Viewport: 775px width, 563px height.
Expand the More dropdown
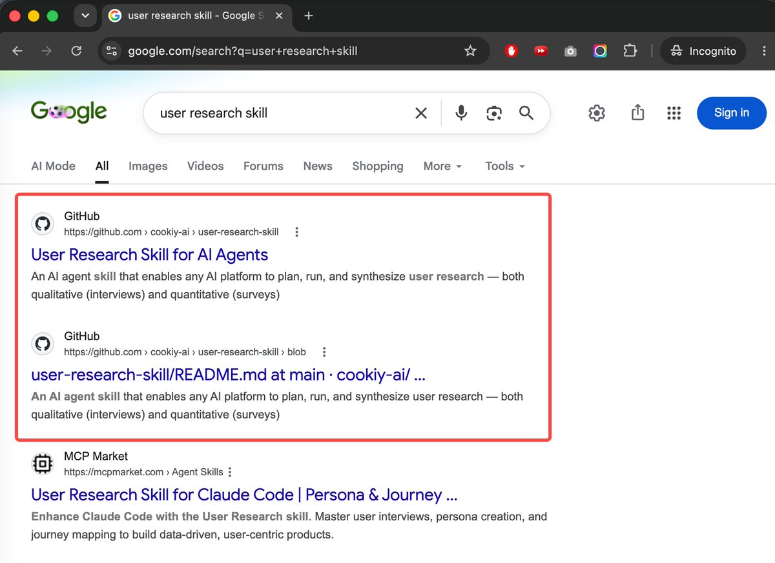click(443, 166)
